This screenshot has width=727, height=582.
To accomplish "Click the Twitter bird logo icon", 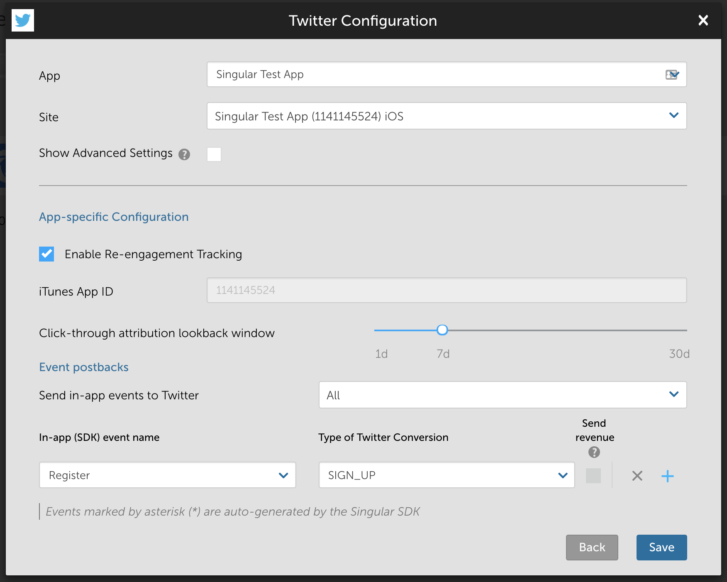I will tap(22, 20).
